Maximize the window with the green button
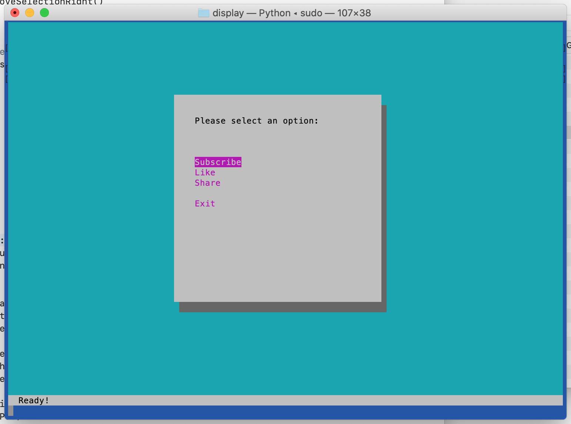Screen dimensions: 571x424 pyautogui.click(x=44, y=13)
